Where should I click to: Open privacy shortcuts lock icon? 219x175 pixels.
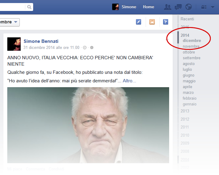click(x=204, y=7)
